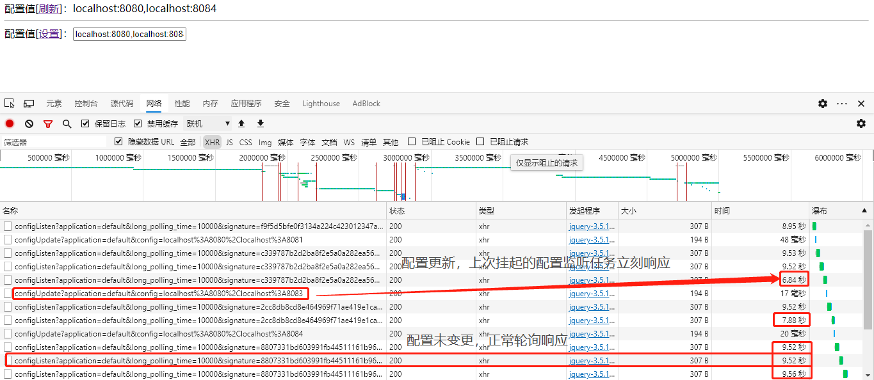The image size is (874, 380).
Task: Open the AdBlock tab
Action: (x=366, y=103)
